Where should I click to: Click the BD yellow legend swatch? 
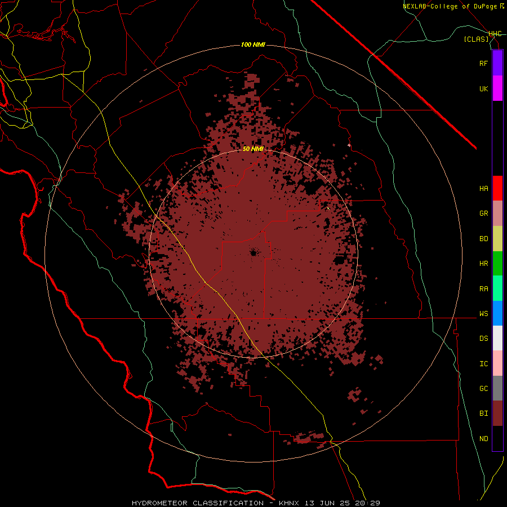497,239
